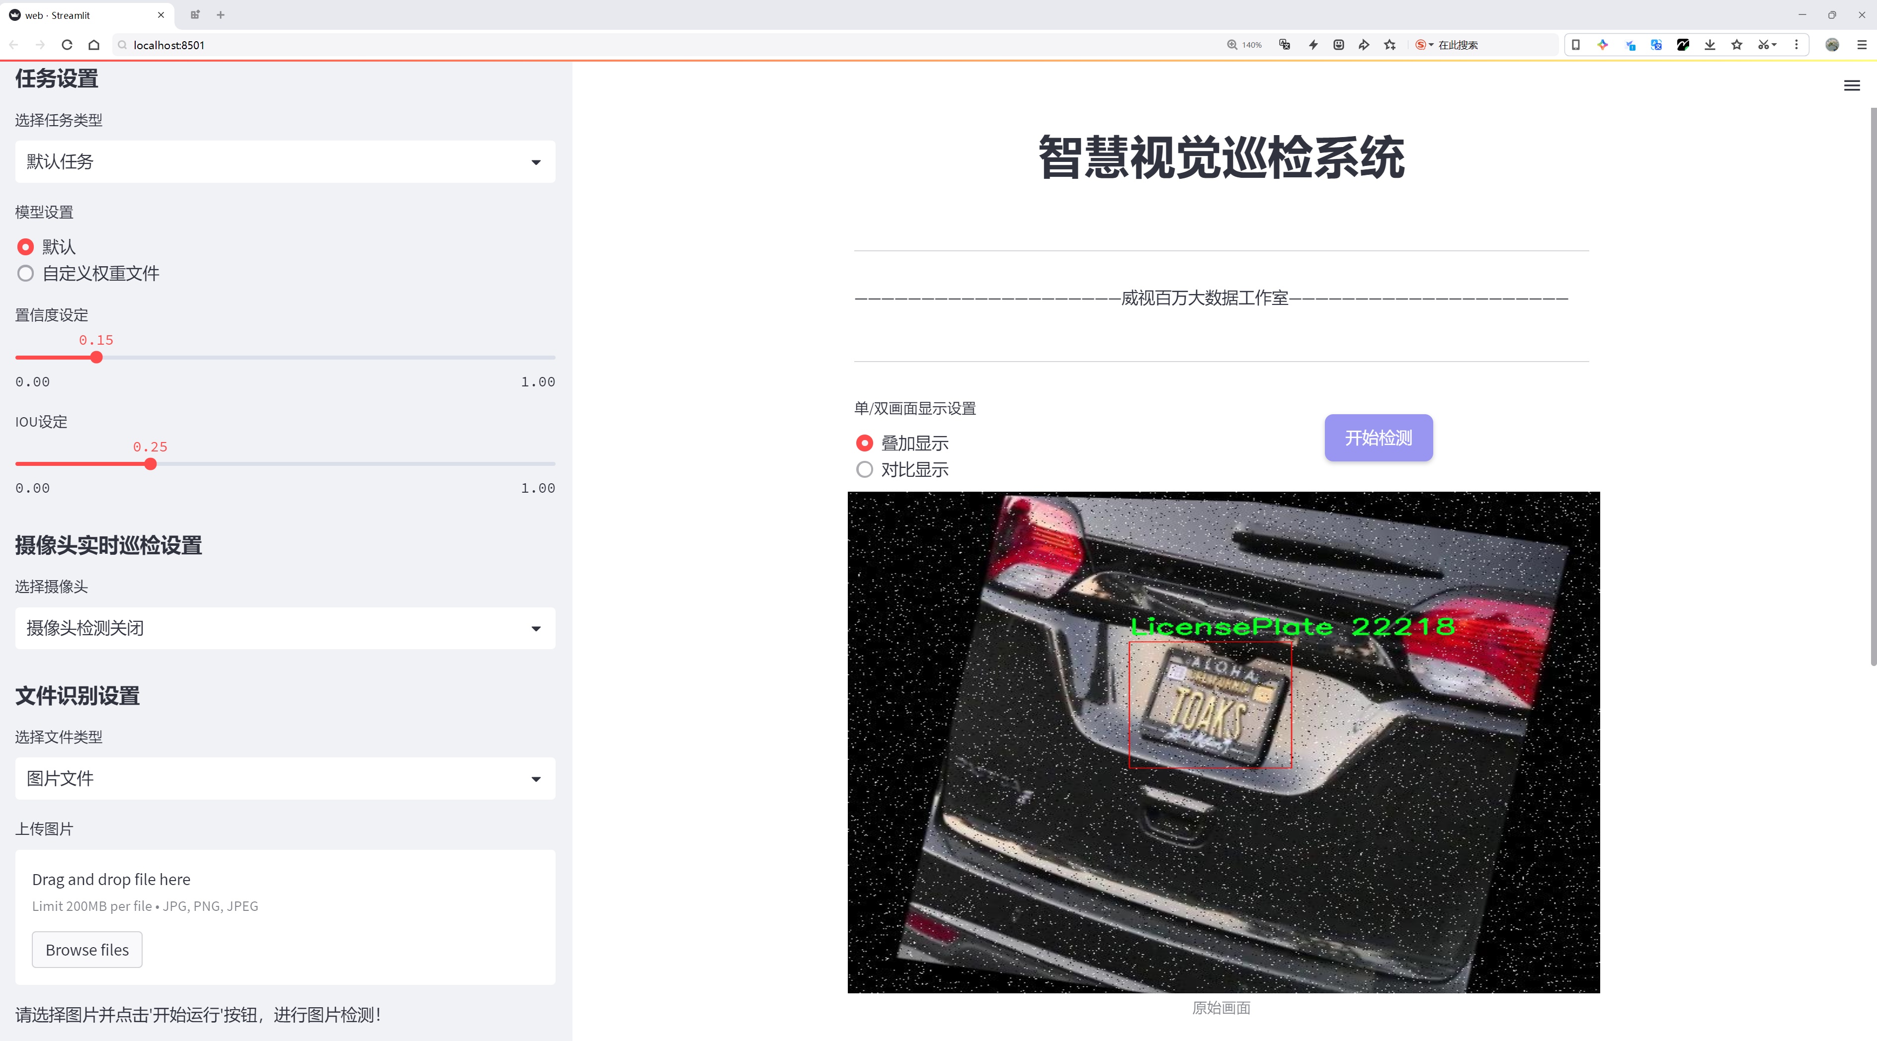Reload the localhost page
The width and height of the screenshot is (1877, 1041).
[67, 44]
